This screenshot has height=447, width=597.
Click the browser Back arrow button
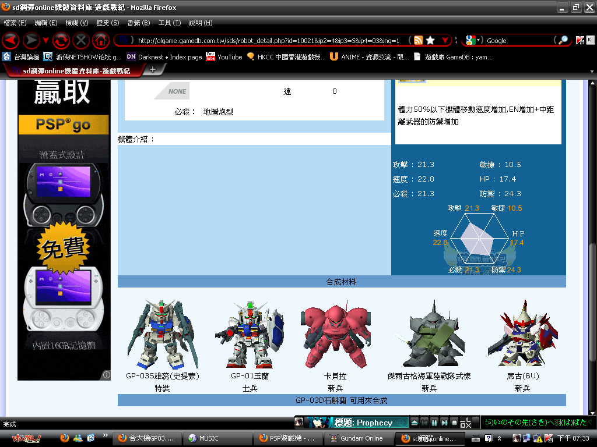click(10, 40)
